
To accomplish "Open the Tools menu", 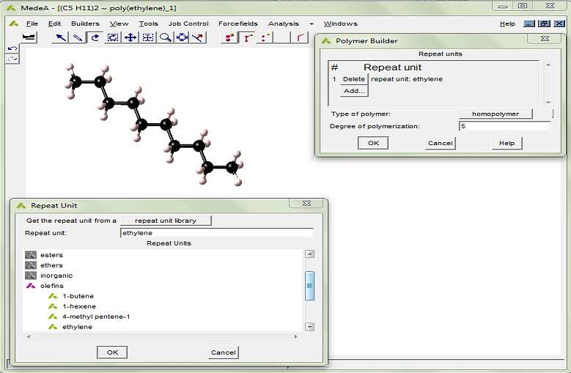I will (148, 23).
